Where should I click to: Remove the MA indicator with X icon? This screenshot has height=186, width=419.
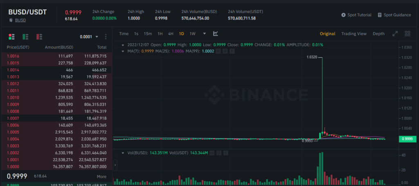click(x=232, y=51)
